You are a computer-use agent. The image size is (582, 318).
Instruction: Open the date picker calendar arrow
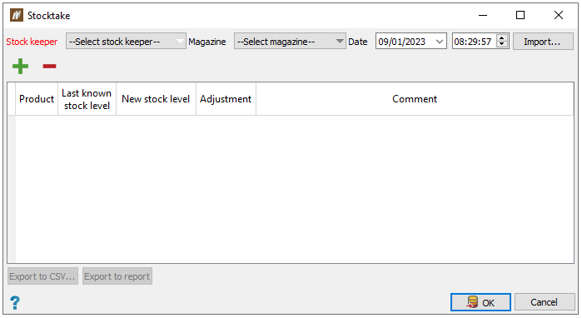tap(440, 41)
